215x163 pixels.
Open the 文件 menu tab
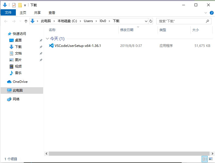click(x=8, y=13)
